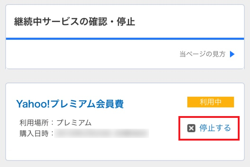This screenshot has width=250, height=167.
Task: Click the プレミアム value after 利用場所
Action: [x=74, y=123]
